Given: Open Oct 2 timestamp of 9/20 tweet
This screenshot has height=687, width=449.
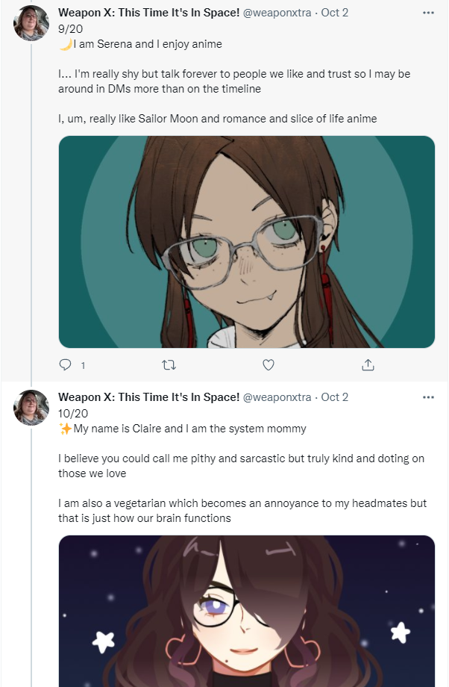Looking at the screenshot, I should pyautogui.click(x=335, y=13).
